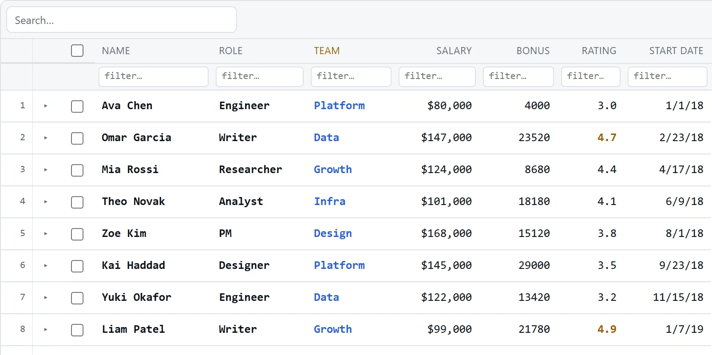Screen dimensions: 712x355
Task: Check the box for Ava Chen
Action: [77, 106]
